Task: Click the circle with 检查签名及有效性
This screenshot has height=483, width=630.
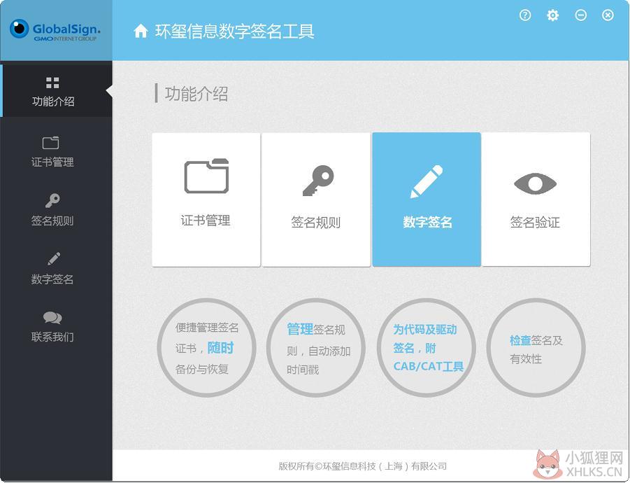Action: pos(536,347)
